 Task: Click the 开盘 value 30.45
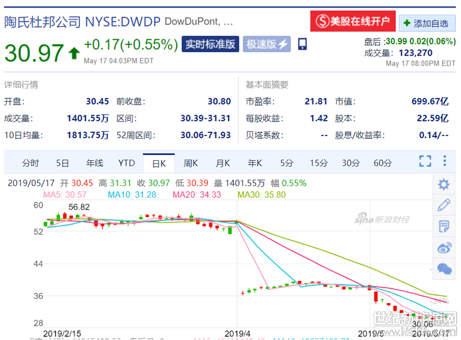click(x=97, y=101)
